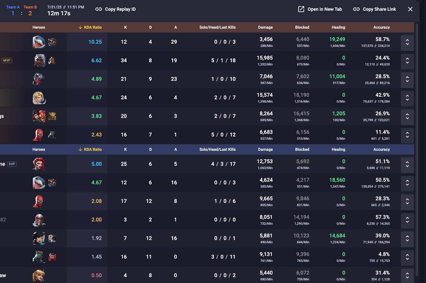Click blonde hero portrait in row with 24 kills
This screenshot has height=283, width=426.
[39, 98]
